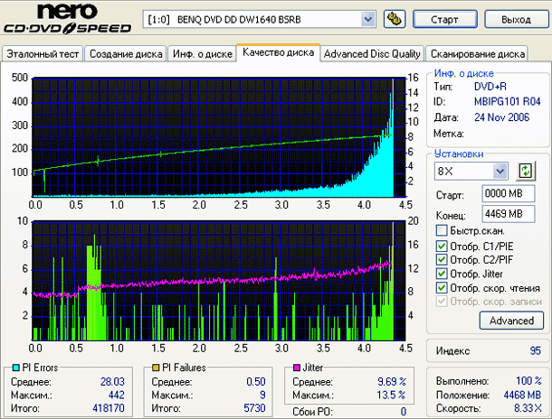
Task: Click the orange PI Failures legend swatch
Action: (x=157, y=368)
